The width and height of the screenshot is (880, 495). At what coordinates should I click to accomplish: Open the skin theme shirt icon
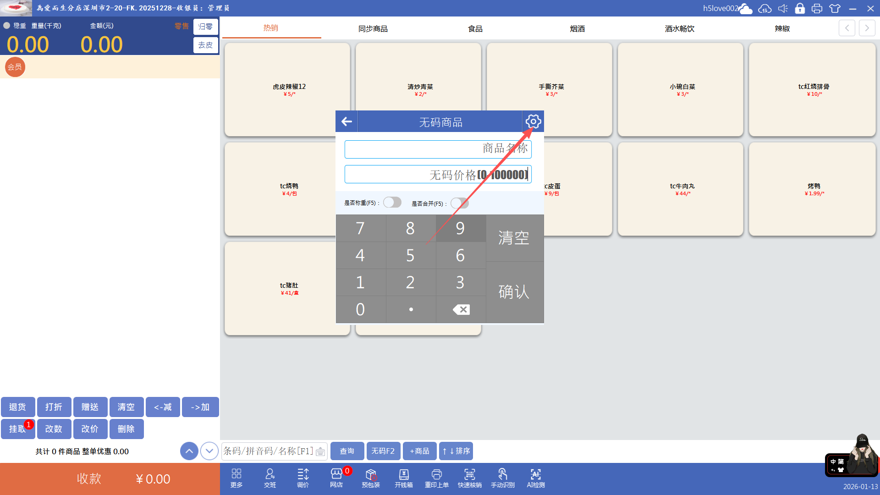tap(835, 8)
